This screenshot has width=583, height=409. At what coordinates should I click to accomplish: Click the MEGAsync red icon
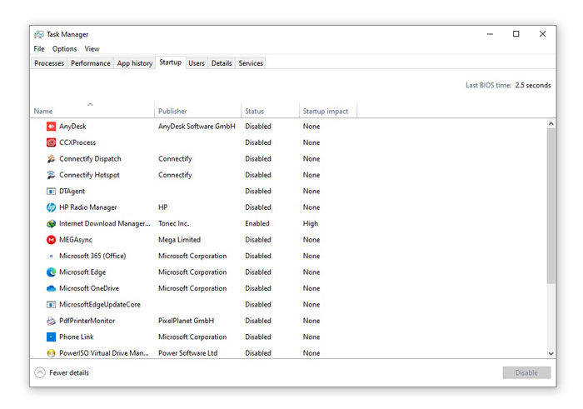point(51,240)
